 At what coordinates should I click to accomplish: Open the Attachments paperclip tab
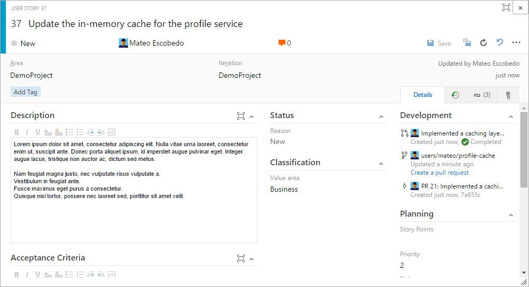[x=508, y=95]
